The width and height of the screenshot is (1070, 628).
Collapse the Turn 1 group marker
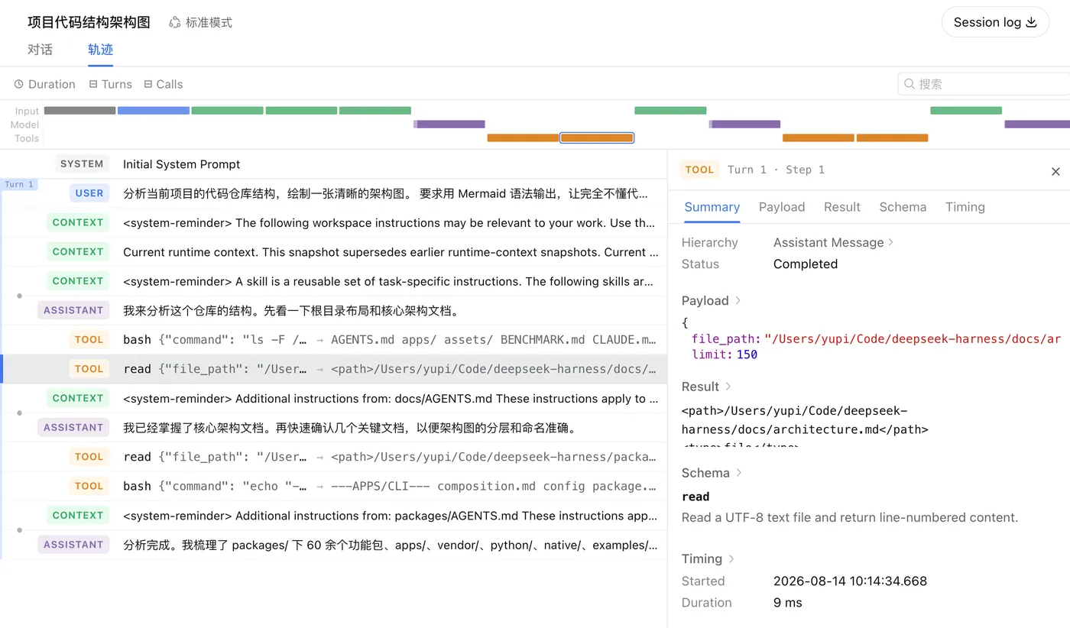point(19,184)
